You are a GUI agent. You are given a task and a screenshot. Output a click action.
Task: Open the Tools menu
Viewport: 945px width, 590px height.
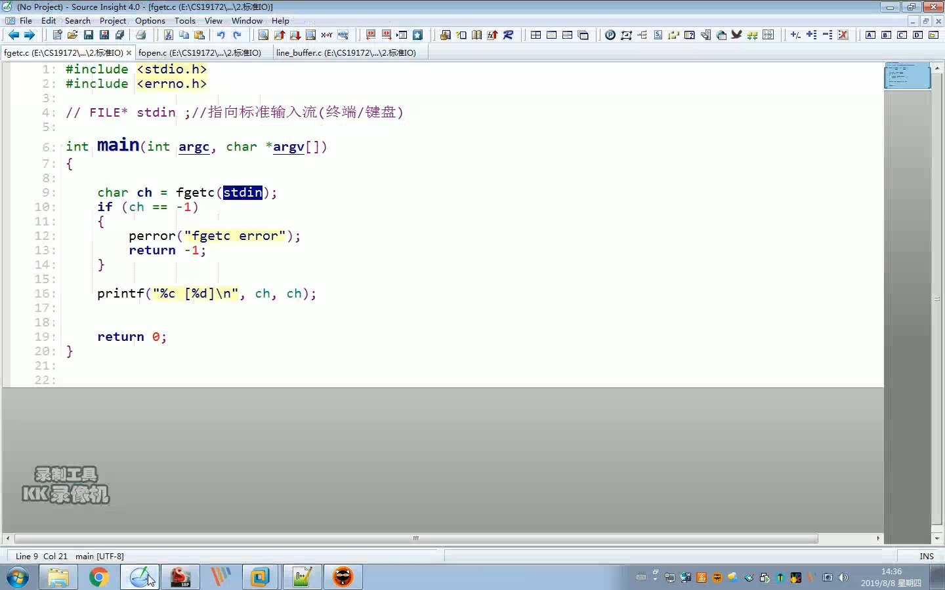[185, 21]
